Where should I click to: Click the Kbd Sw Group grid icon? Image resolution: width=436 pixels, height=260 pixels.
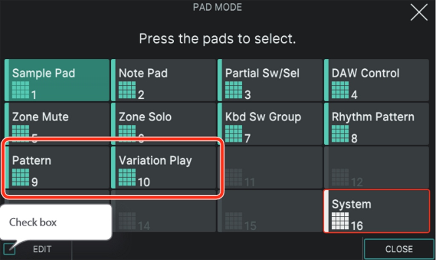[x=234, y=134]
